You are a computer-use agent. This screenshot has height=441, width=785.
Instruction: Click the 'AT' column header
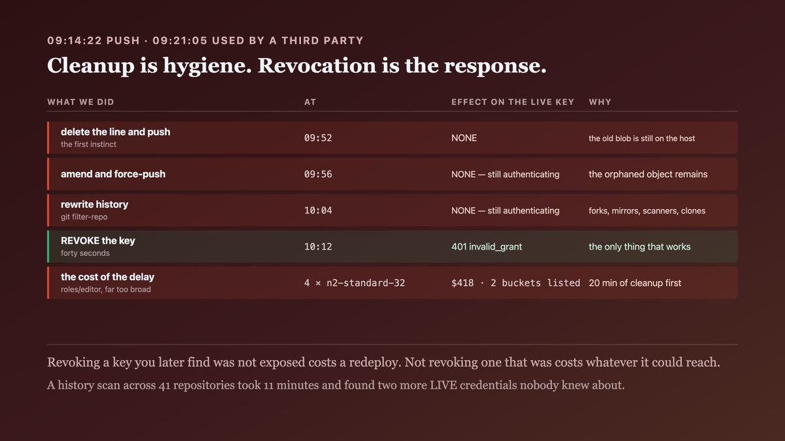tap(310, 102)
